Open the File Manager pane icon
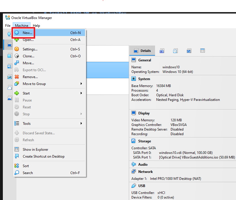 tap(202, 50)
